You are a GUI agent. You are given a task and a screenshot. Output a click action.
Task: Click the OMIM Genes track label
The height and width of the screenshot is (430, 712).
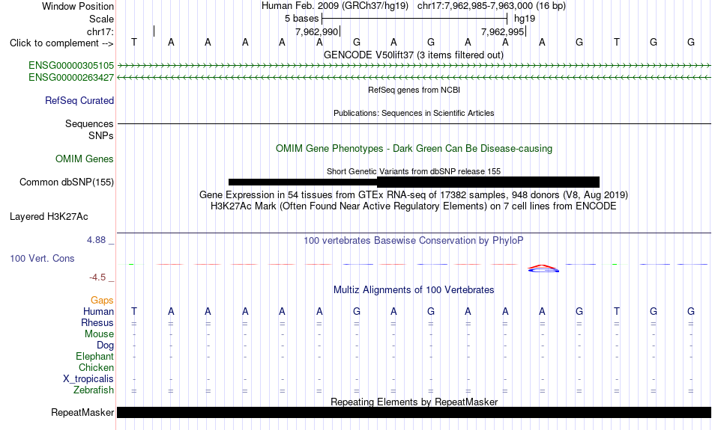[85, 159]
